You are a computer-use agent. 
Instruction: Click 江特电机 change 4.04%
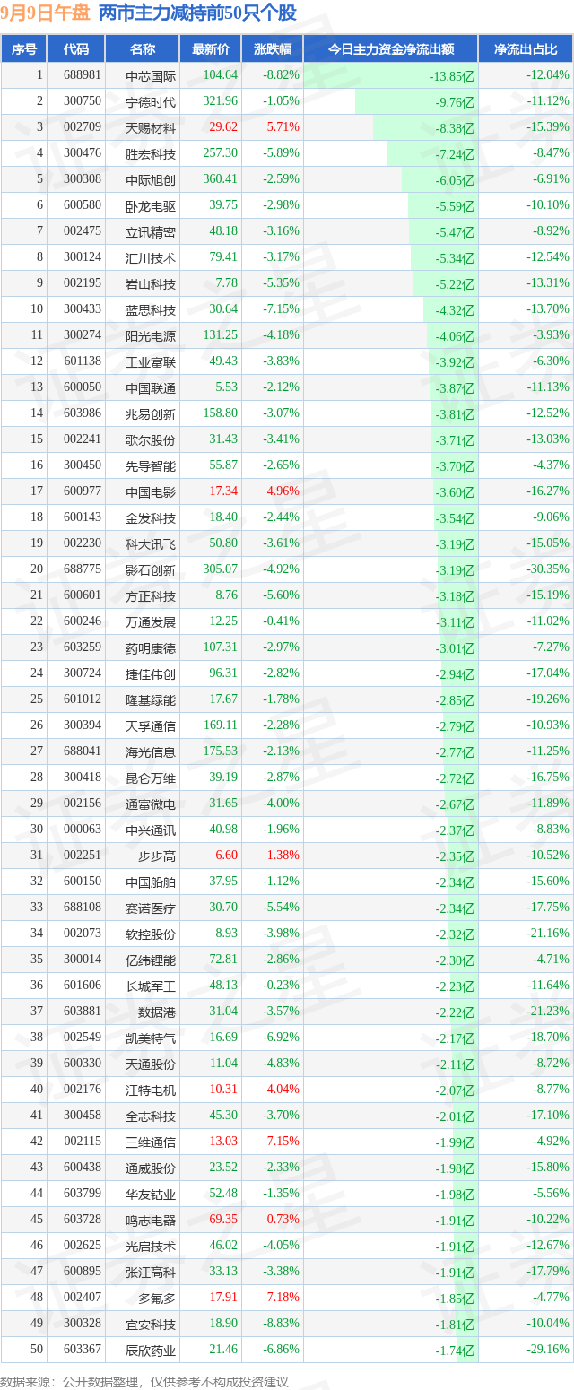(283, 1090)
